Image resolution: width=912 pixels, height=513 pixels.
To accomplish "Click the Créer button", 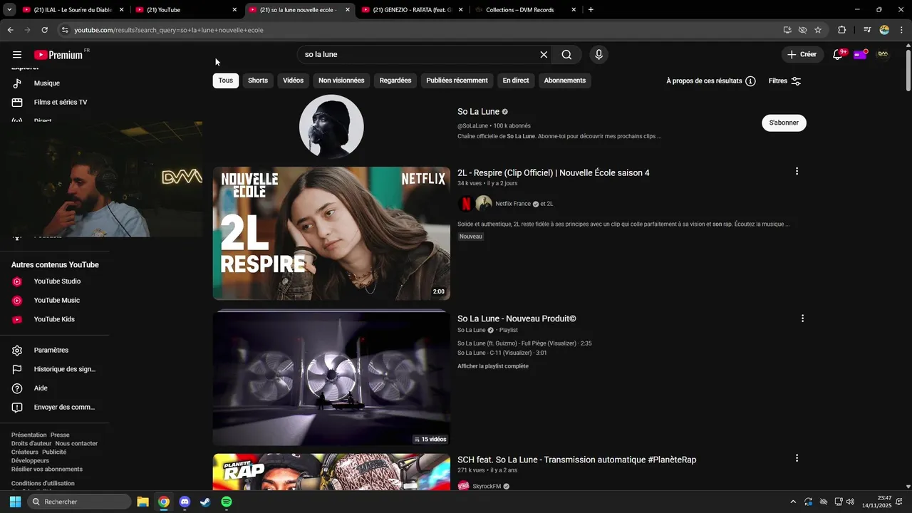I will click(x=802, y=55).
